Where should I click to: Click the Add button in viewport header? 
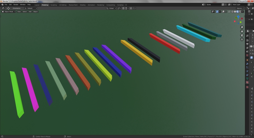[x=30, y=12]
